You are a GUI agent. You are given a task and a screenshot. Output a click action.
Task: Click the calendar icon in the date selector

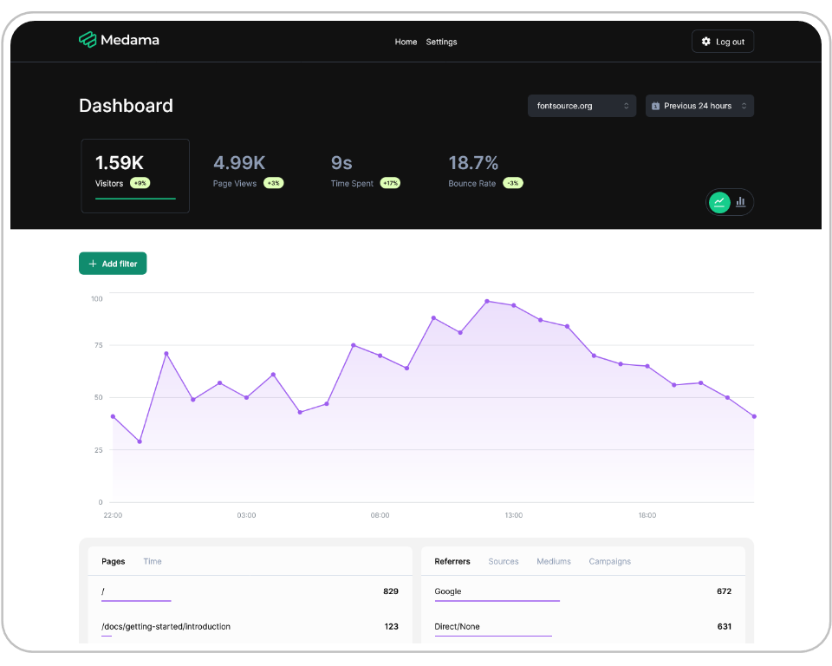(x=657, y=105)
